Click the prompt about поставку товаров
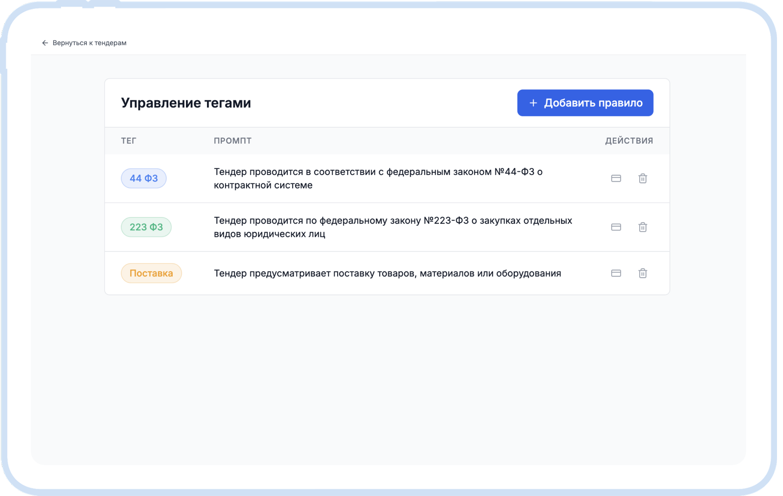This screenshot has width=783, height=496. [x=387, y=273]
